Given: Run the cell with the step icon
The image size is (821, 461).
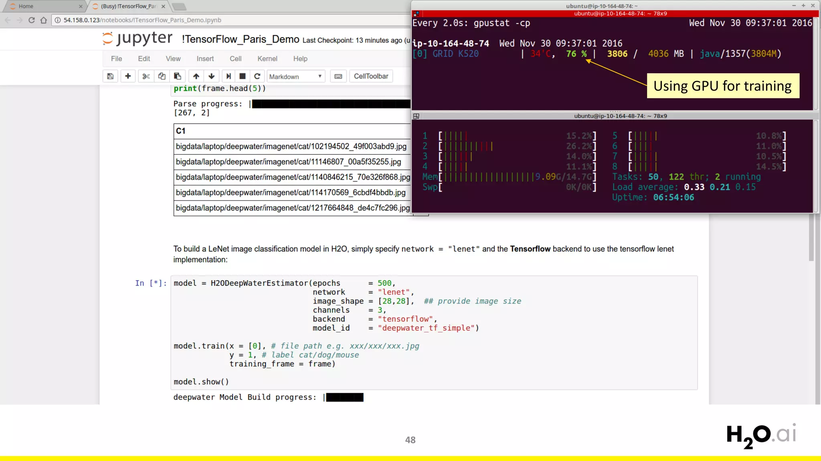Looking at the screenshot, I should point(229,76).
